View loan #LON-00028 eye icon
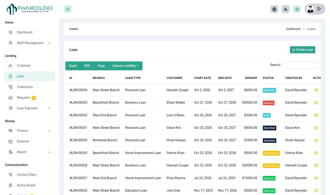The height and width of the screenshot is (195, 330). click(x=316, y=165)
